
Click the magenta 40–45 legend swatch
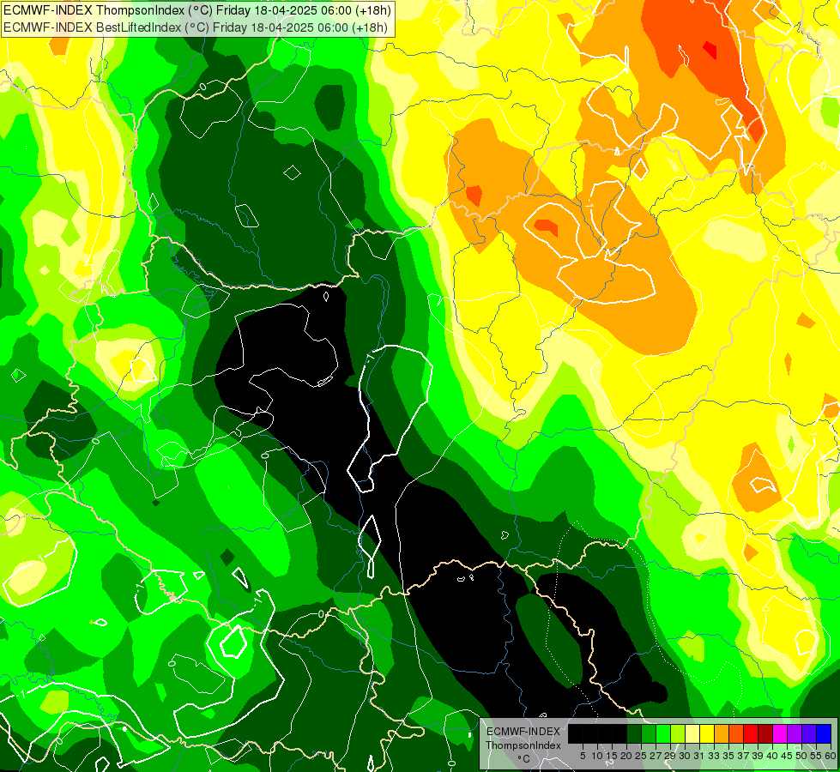(780, 733)
